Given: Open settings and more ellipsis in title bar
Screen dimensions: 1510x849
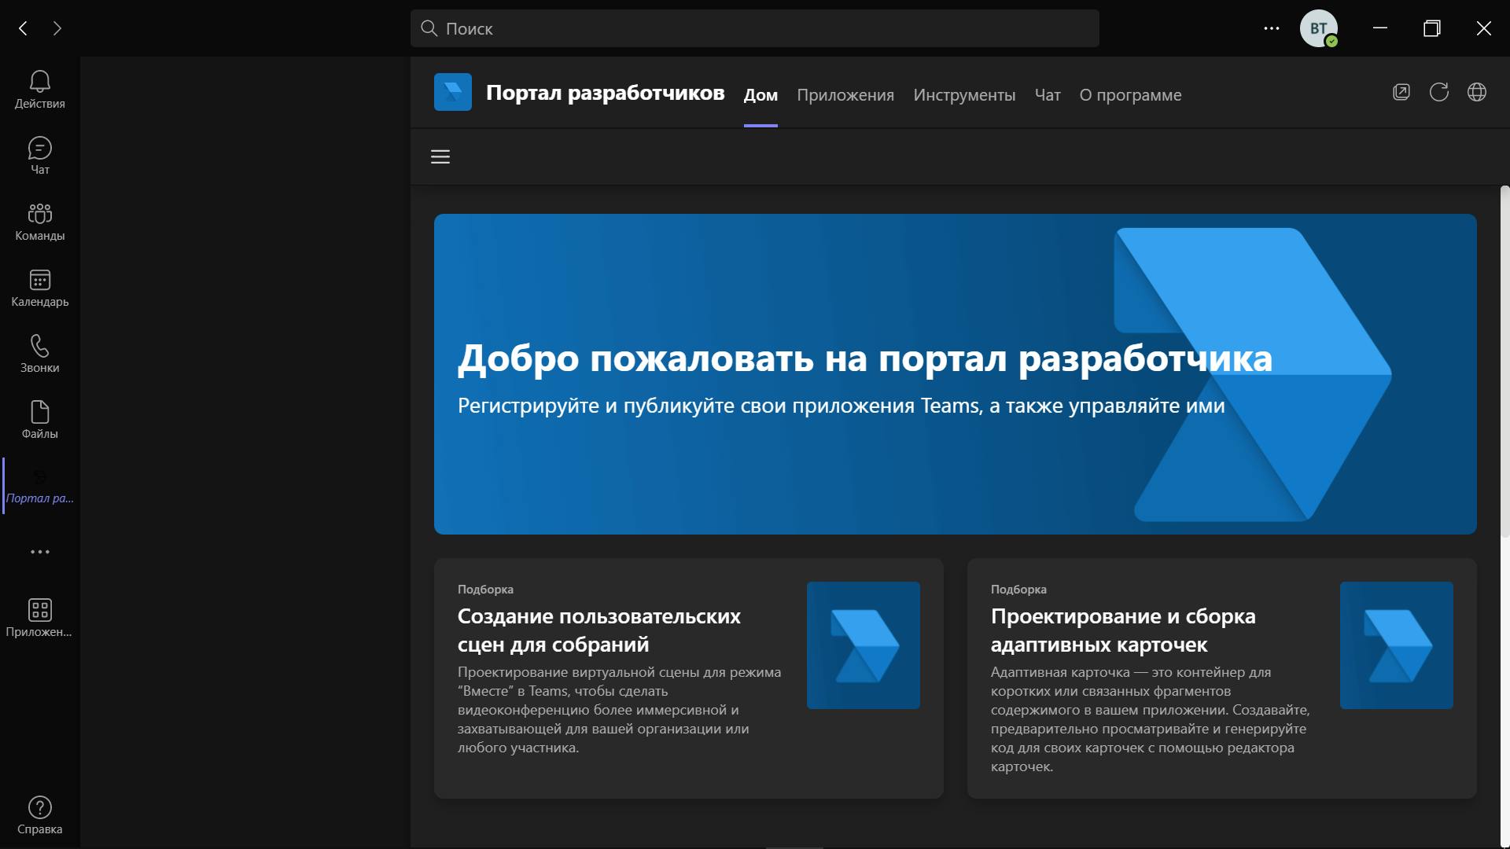Looking at the screenshot, I should click(x=1272, y=28).
